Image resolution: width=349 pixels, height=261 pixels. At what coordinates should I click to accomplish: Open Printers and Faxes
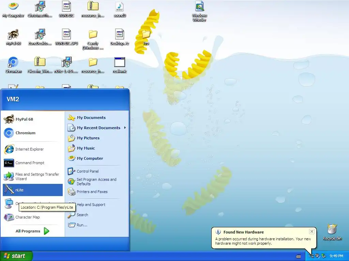(x=97, y=192)
